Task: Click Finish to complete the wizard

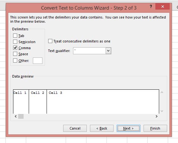Action: tap(155, 128)
